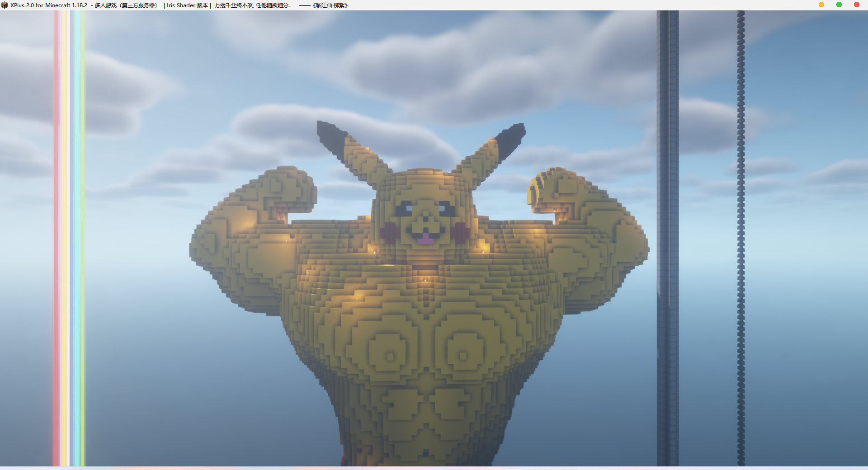Click Pikachu's pink tongue
Screen dimensions: 868x470
click(x=425, y=239)
